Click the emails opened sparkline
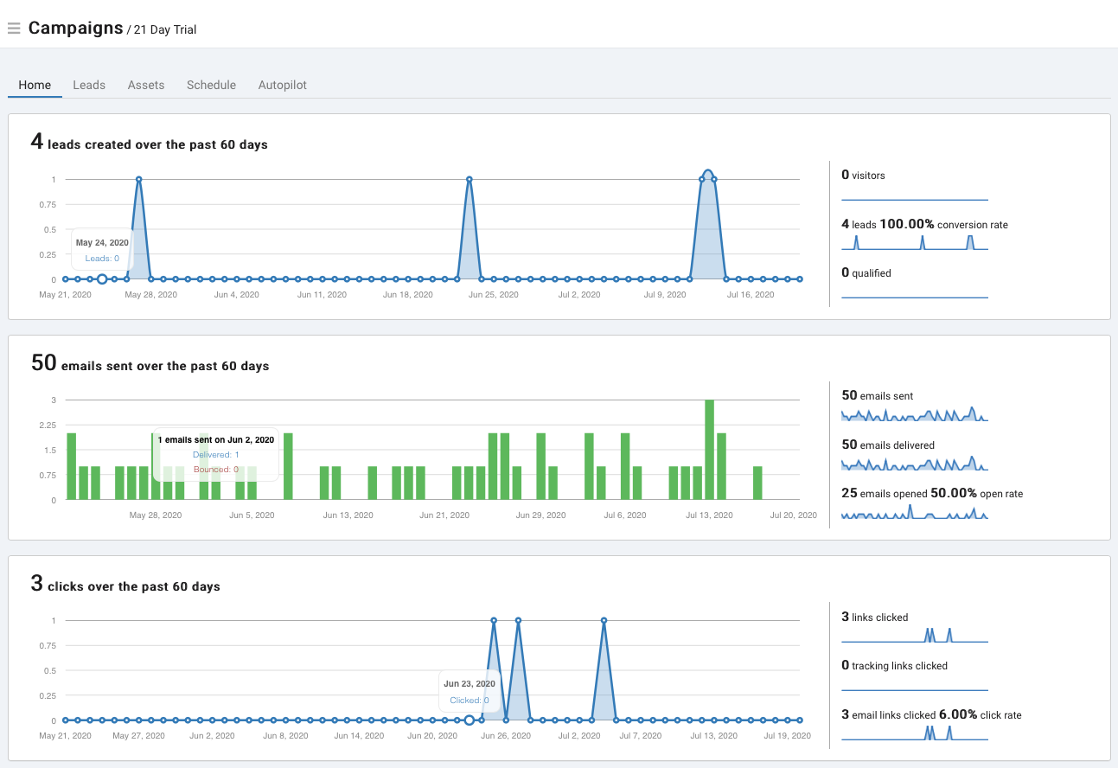Viewport: 1118px width, 768px height. [915, 512]
